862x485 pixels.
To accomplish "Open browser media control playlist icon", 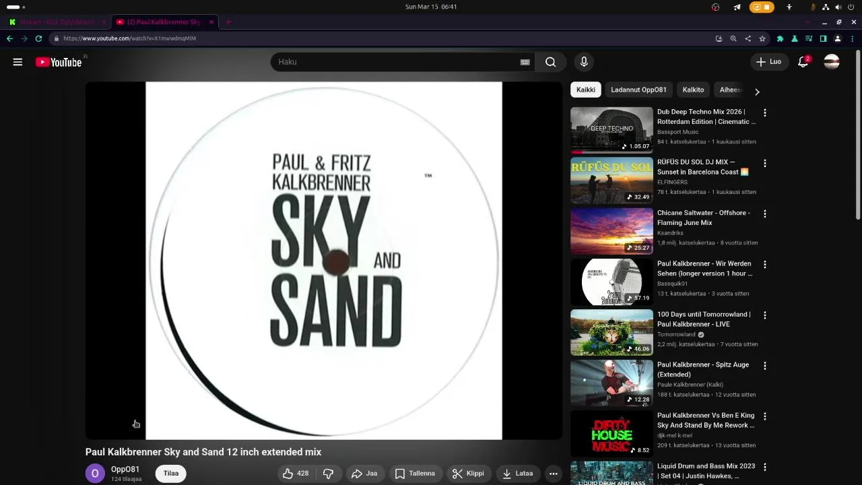I will click(x=809, y=38).
